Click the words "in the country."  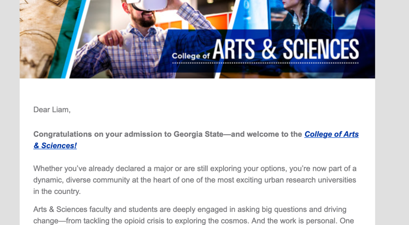[x=57, y=192]
